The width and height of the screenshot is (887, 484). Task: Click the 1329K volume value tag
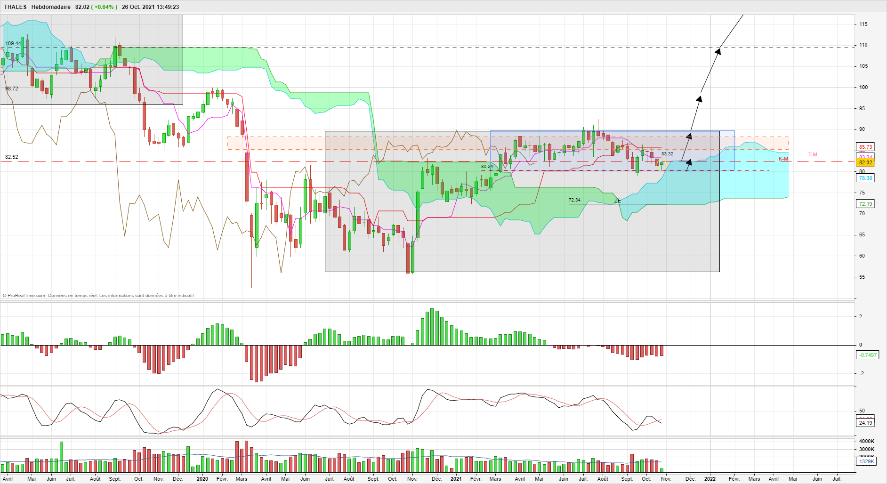(x=866, y=461)
